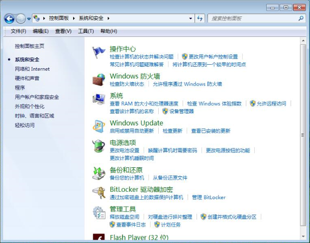This screenshot has height=243, width=310.
Task: Click shield icon beside 创建并格式化硬盘分区
Action: point(203,217)
